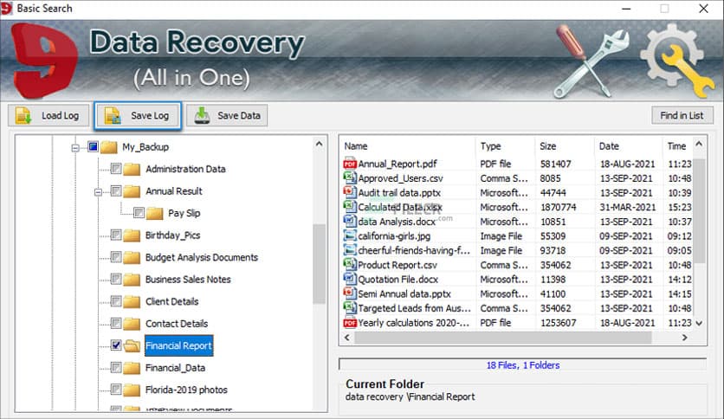The image size is (724, 419).
Task: Check the Pay Slip checkbox
Action: point(139,213)
